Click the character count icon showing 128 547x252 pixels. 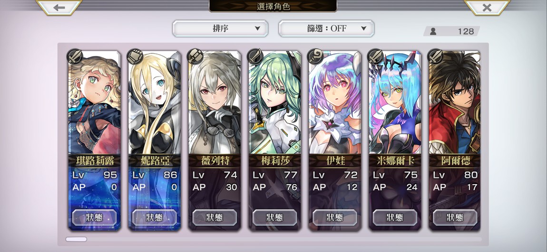pyautogui.click(x=433, y=31)
